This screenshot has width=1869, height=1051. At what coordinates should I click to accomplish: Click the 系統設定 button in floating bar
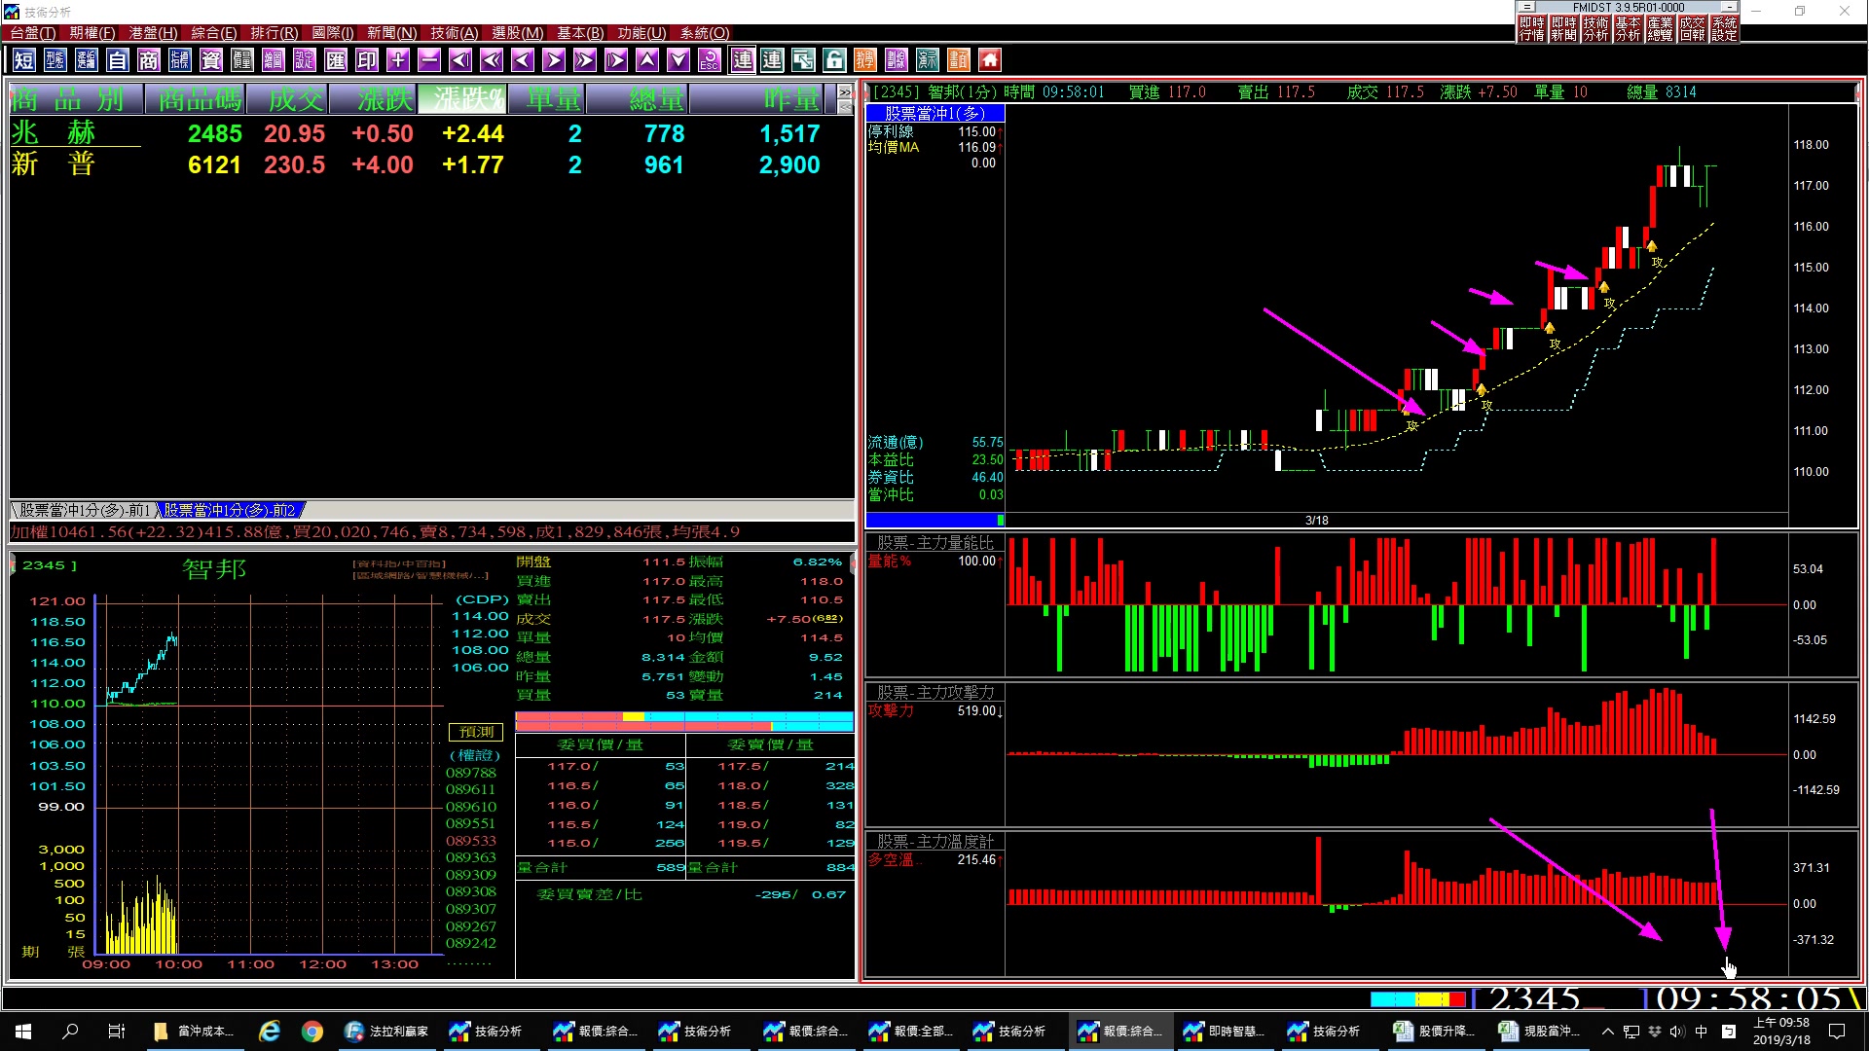(x=1724, y=28)
